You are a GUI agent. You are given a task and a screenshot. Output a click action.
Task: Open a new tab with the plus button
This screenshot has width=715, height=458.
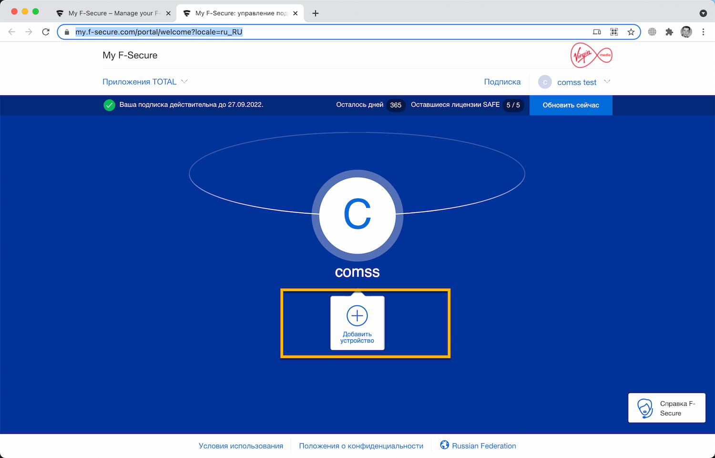click(x=315, y=13)
